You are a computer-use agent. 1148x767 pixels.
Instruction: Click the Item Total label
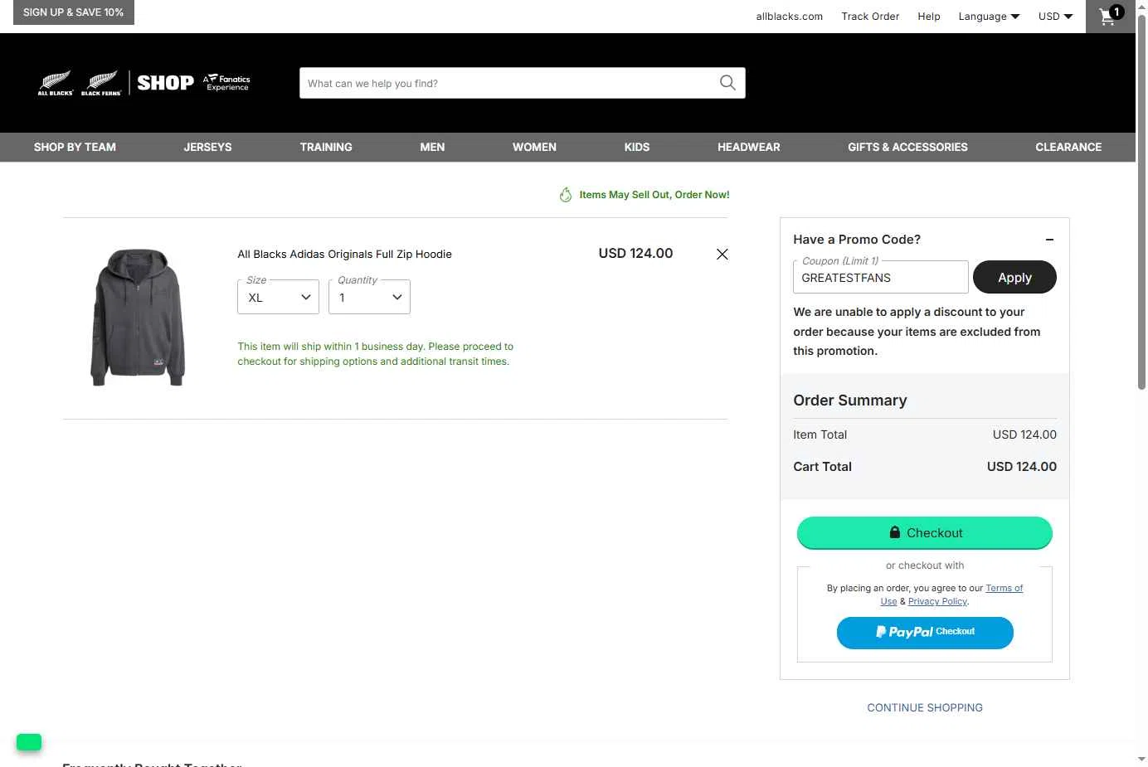pyautogui.click(x=820, y=434)
